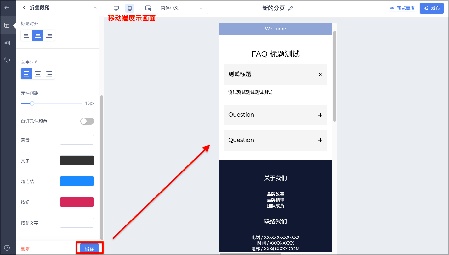This screenshot has width=449, height=255.
Task: Open the paint roller theme design icon
Action: (7, 60)
